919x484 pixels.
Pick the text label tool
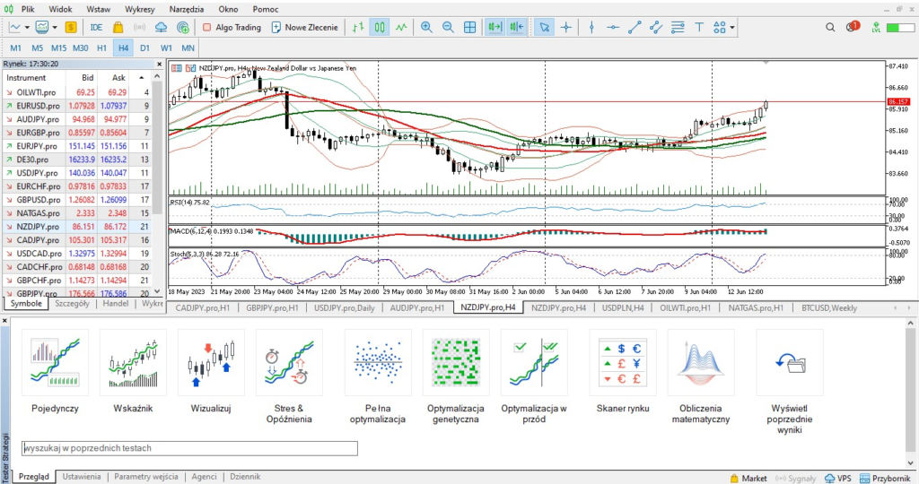[699, 27]
